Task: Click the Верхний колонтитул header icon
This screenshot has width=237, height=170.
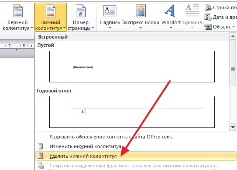Action: point(18,11)
